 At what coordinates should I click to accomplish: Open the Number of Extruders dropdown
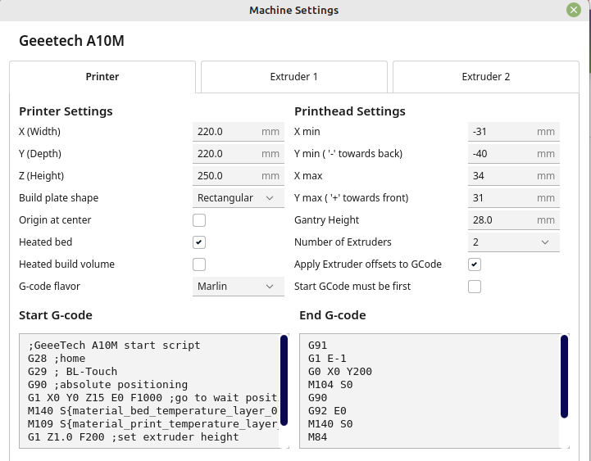tap(514, 242)
